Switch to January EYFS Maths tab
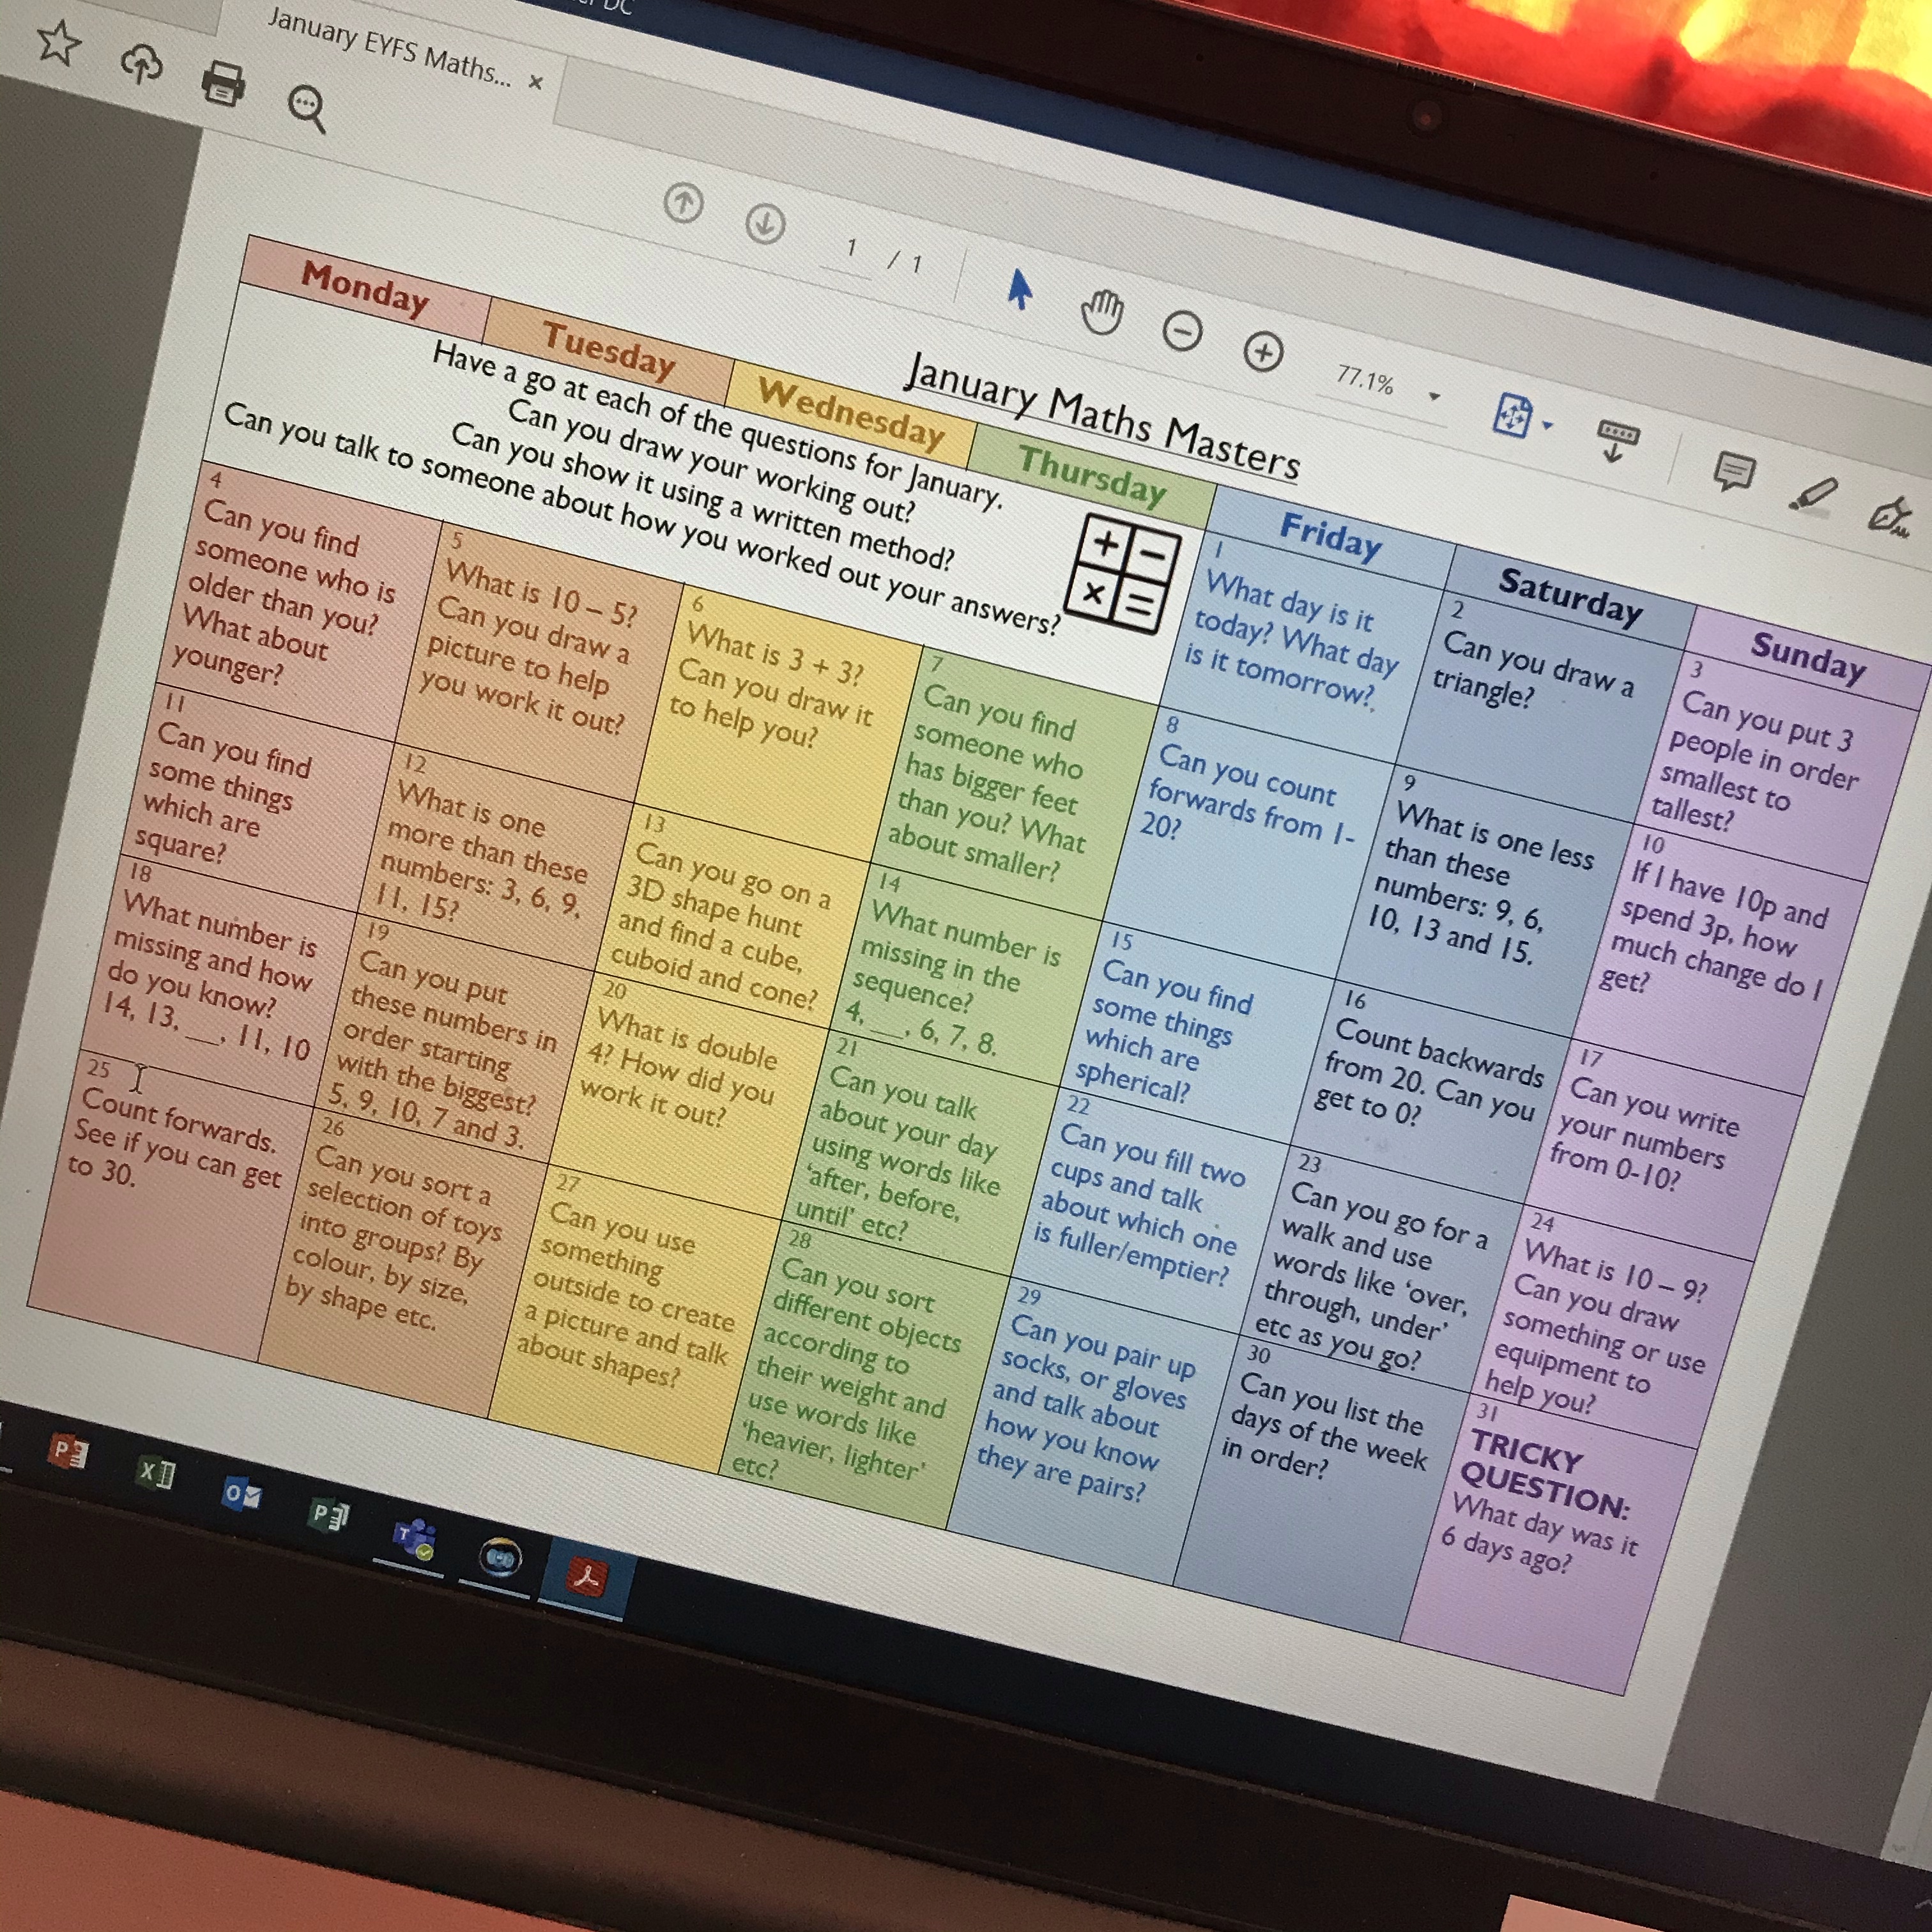The width and height of the screenshot is (1932, 1932). [390, 45]
